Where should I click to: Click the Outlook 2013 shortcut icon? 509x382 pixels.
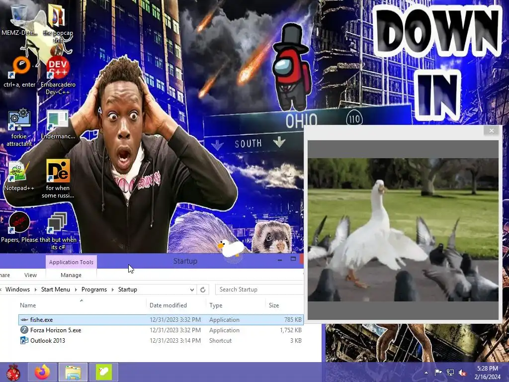[x=24, y=340]
